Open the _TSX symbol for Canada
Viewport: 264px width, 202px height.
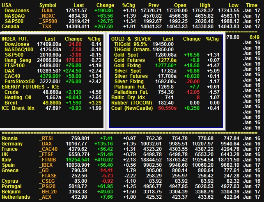tap(45, 27)
